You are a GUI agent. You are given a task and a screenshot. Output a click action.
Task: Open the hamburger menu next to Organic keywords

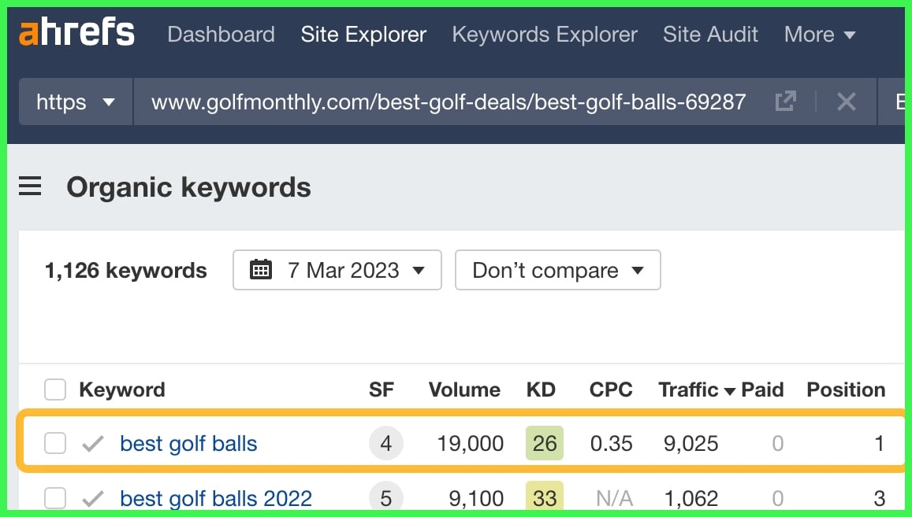(30, 186)
